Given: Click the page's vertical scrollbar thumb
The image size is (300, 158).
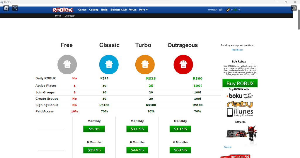Looking at the screenshot, I should tap(299, 20).
